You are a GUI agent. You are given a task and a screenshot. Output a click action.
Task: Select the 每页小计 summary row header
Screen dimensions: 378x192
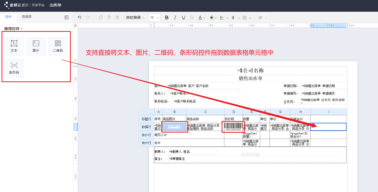(146, 135)
